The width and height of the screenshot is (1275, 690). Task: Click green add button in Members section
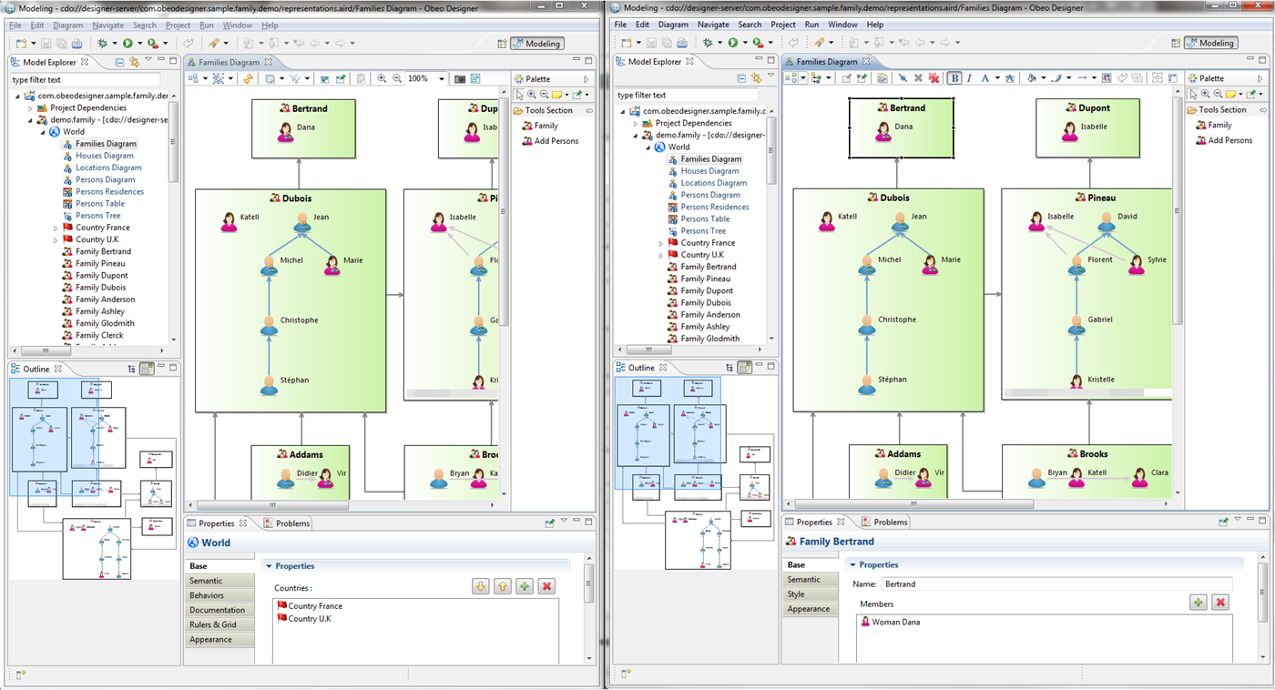1198,603
